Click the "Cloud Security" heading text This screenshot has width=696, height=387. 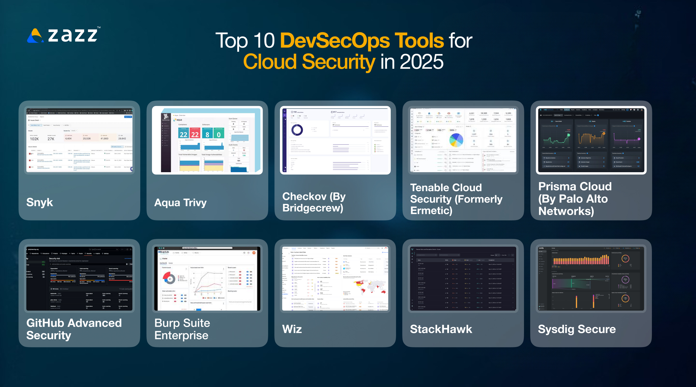(309, 62)
